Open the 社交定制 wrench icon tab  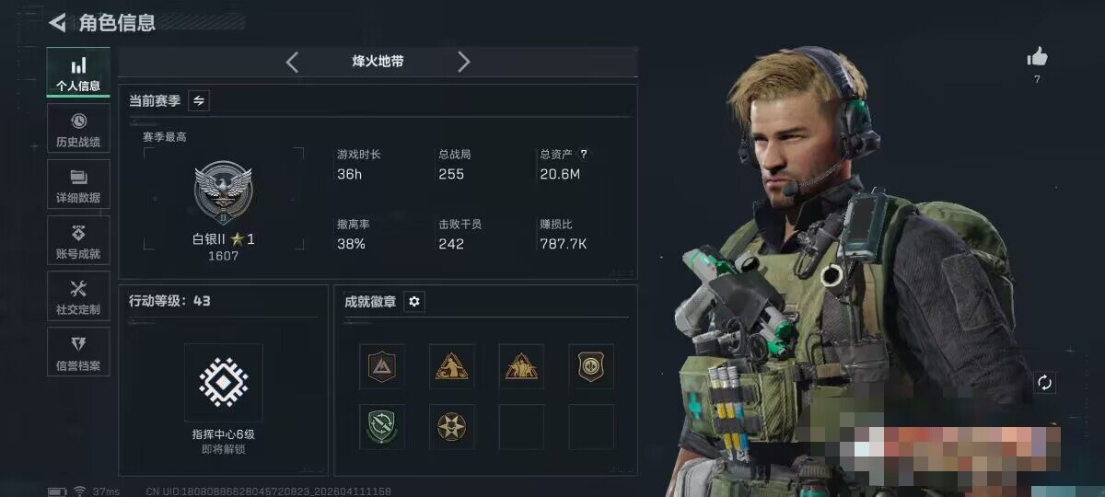click(78, 296)
